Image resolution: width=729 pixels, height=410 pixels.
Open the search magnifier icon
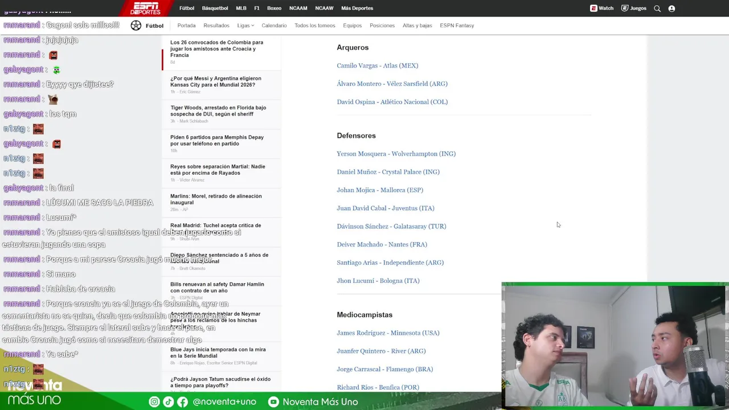(x=657, y=9)
